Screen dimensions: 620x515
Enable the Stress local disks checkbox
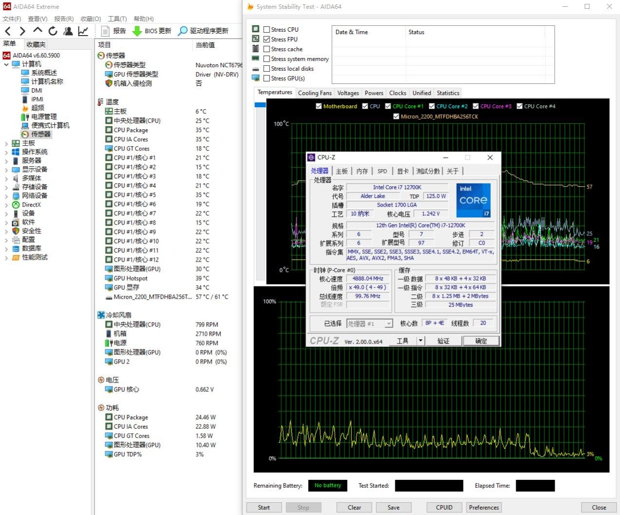267,68
